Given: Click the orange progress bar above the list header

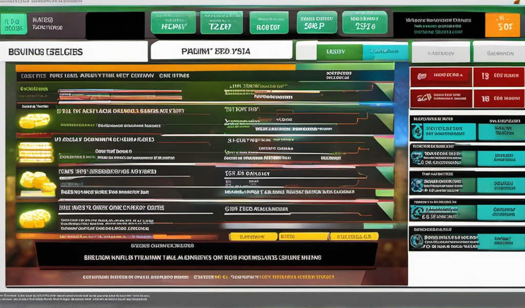Looking at the screenshot, I should (155, 67).
